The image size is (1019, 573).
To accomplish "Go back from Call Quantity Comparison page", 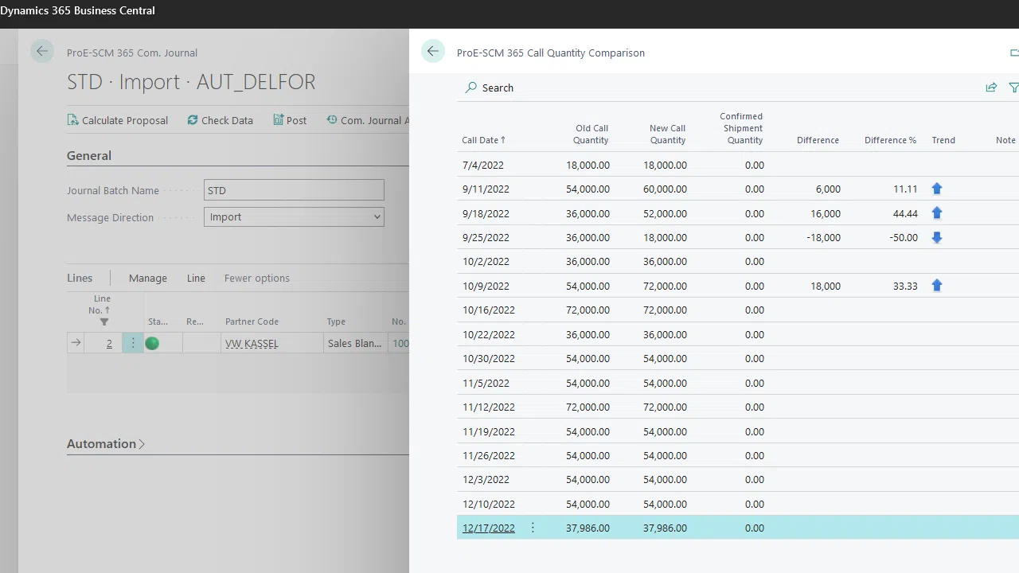I will 433,52.
